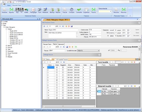Collapse the Dati Versione Orario section
The image size is (142, 112).
(139, 23)
